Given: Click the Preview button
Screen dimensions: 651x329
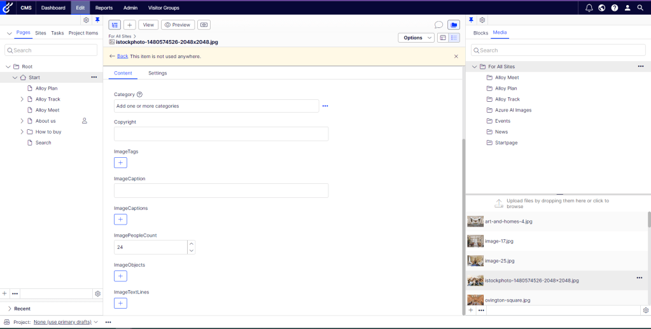Looking at the screenshot, I should 178,25.
